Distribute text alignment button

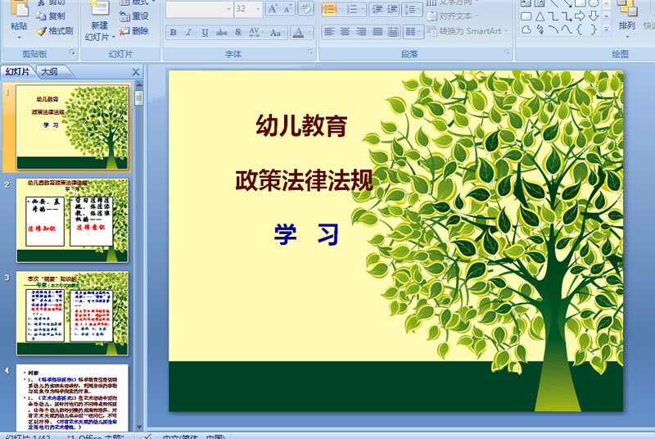(x=393, y=31)
